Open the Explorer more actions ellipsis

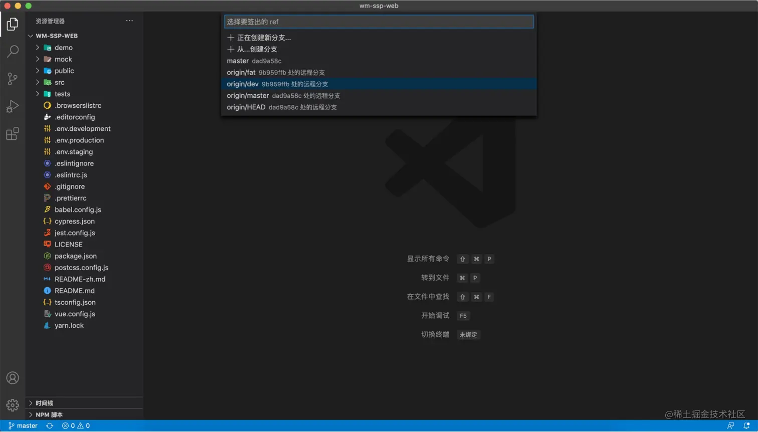pyautogui.click(x=129, y=21)
